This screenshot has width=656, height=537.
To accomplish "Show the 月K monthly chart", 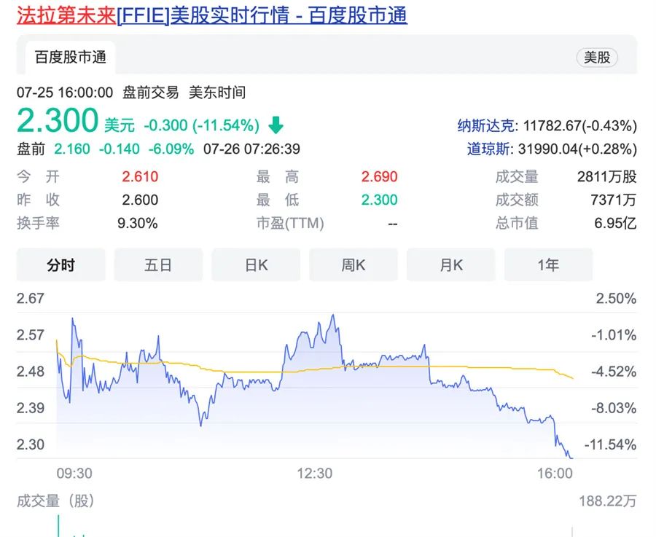I will 451,265.
